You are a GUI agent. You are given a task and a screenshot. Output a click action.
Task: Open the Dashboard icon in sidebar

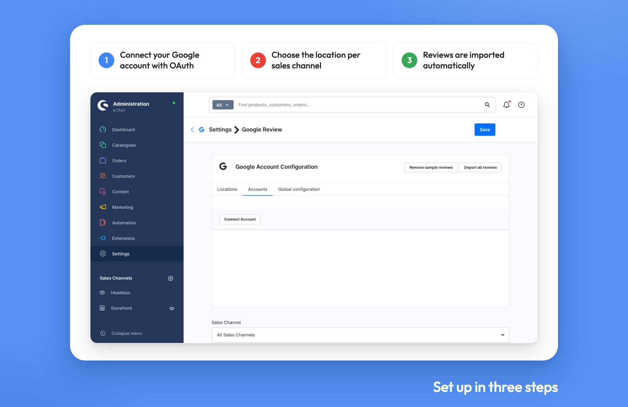pos(103,129)
